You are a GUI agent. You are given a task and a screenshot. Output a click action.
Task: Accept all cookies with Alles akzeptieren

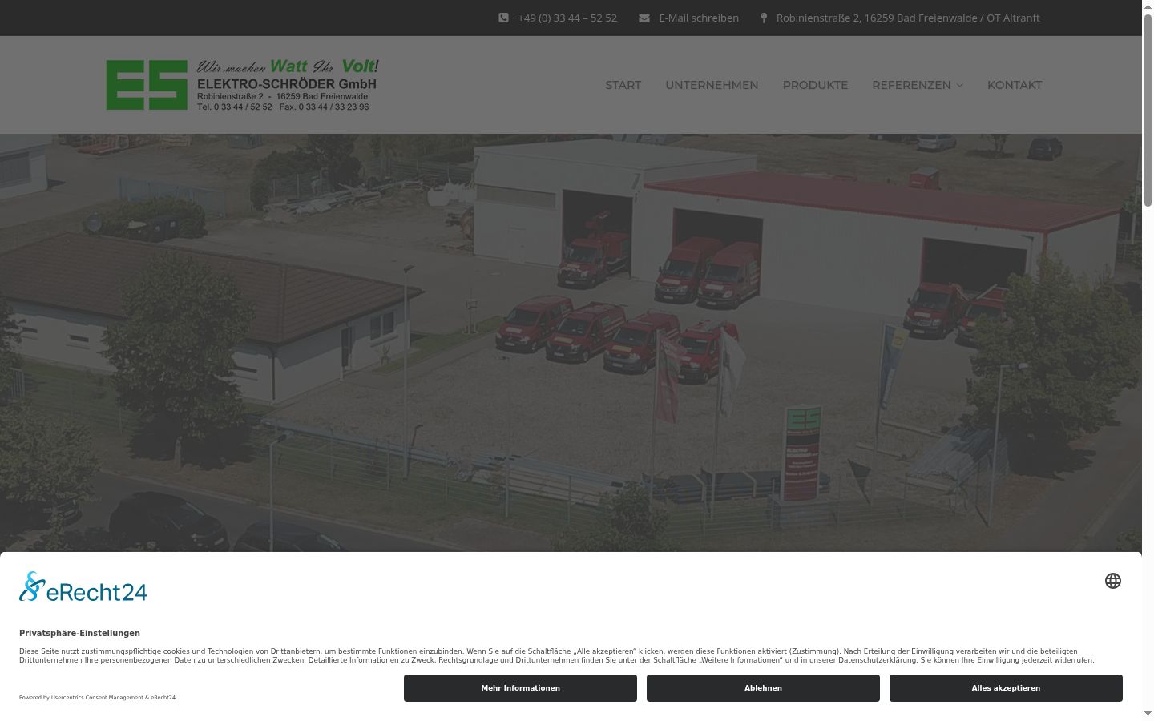click(1006, 688)
